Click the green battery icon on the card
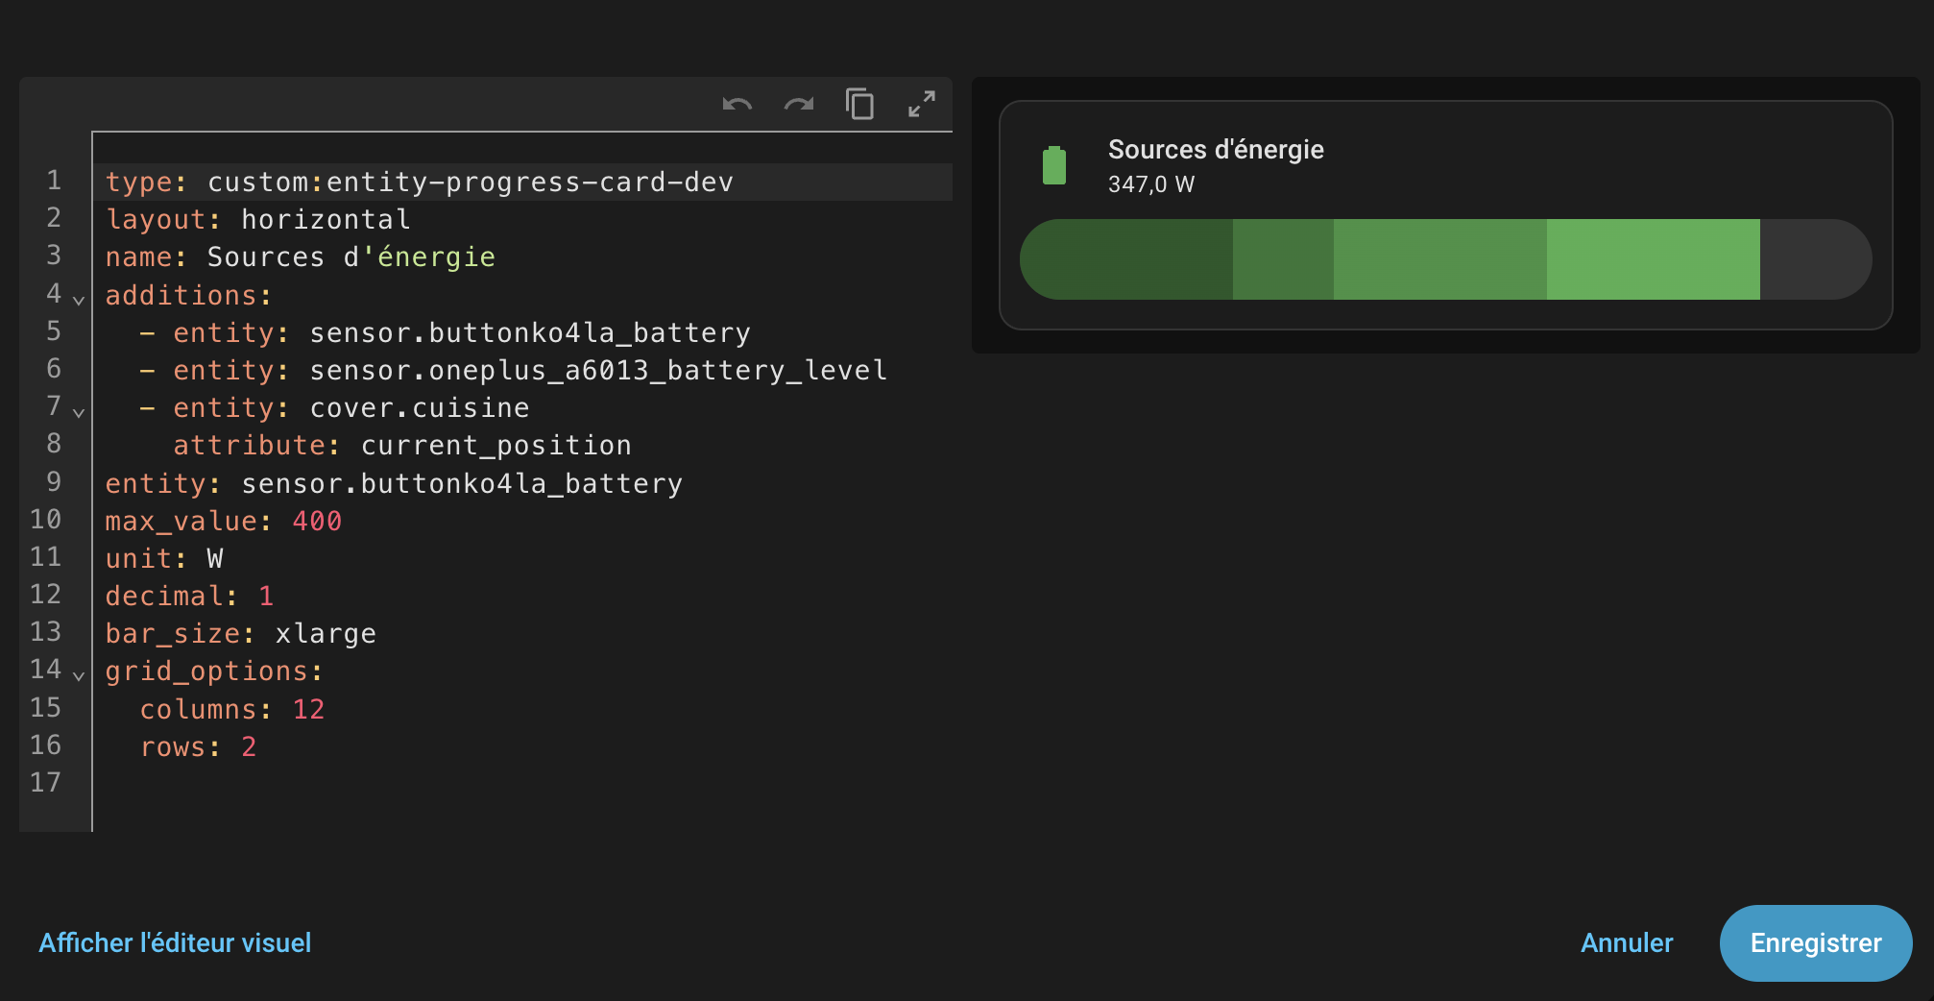This screenshot has height=1001, width=1934. [1054, 166]
